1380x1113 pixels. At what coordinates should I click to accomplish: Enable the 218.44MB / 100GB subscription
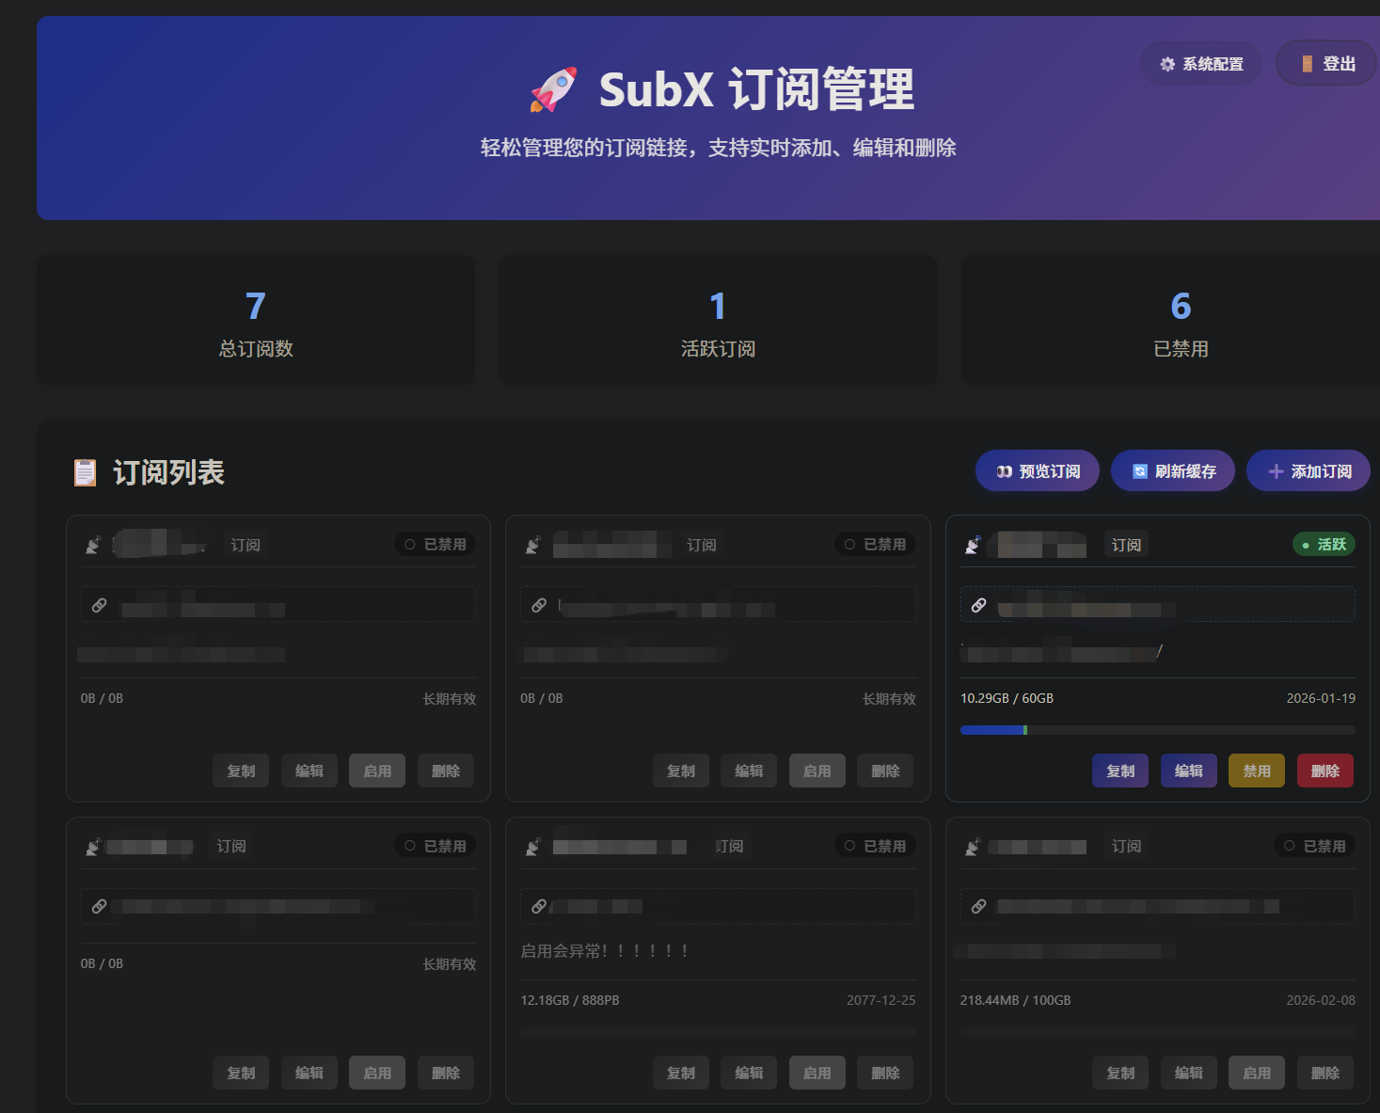click(1257, 1073)
